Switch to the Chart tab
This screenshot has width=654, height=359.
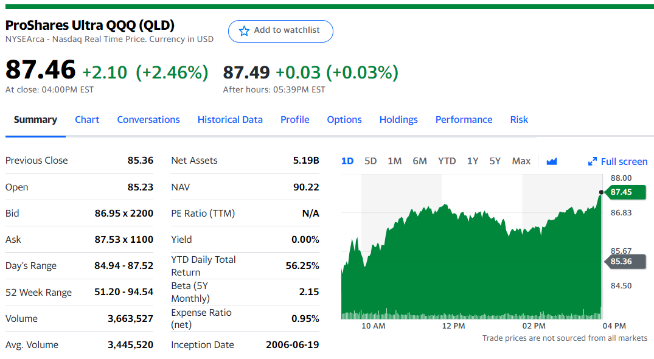[87, 120]
